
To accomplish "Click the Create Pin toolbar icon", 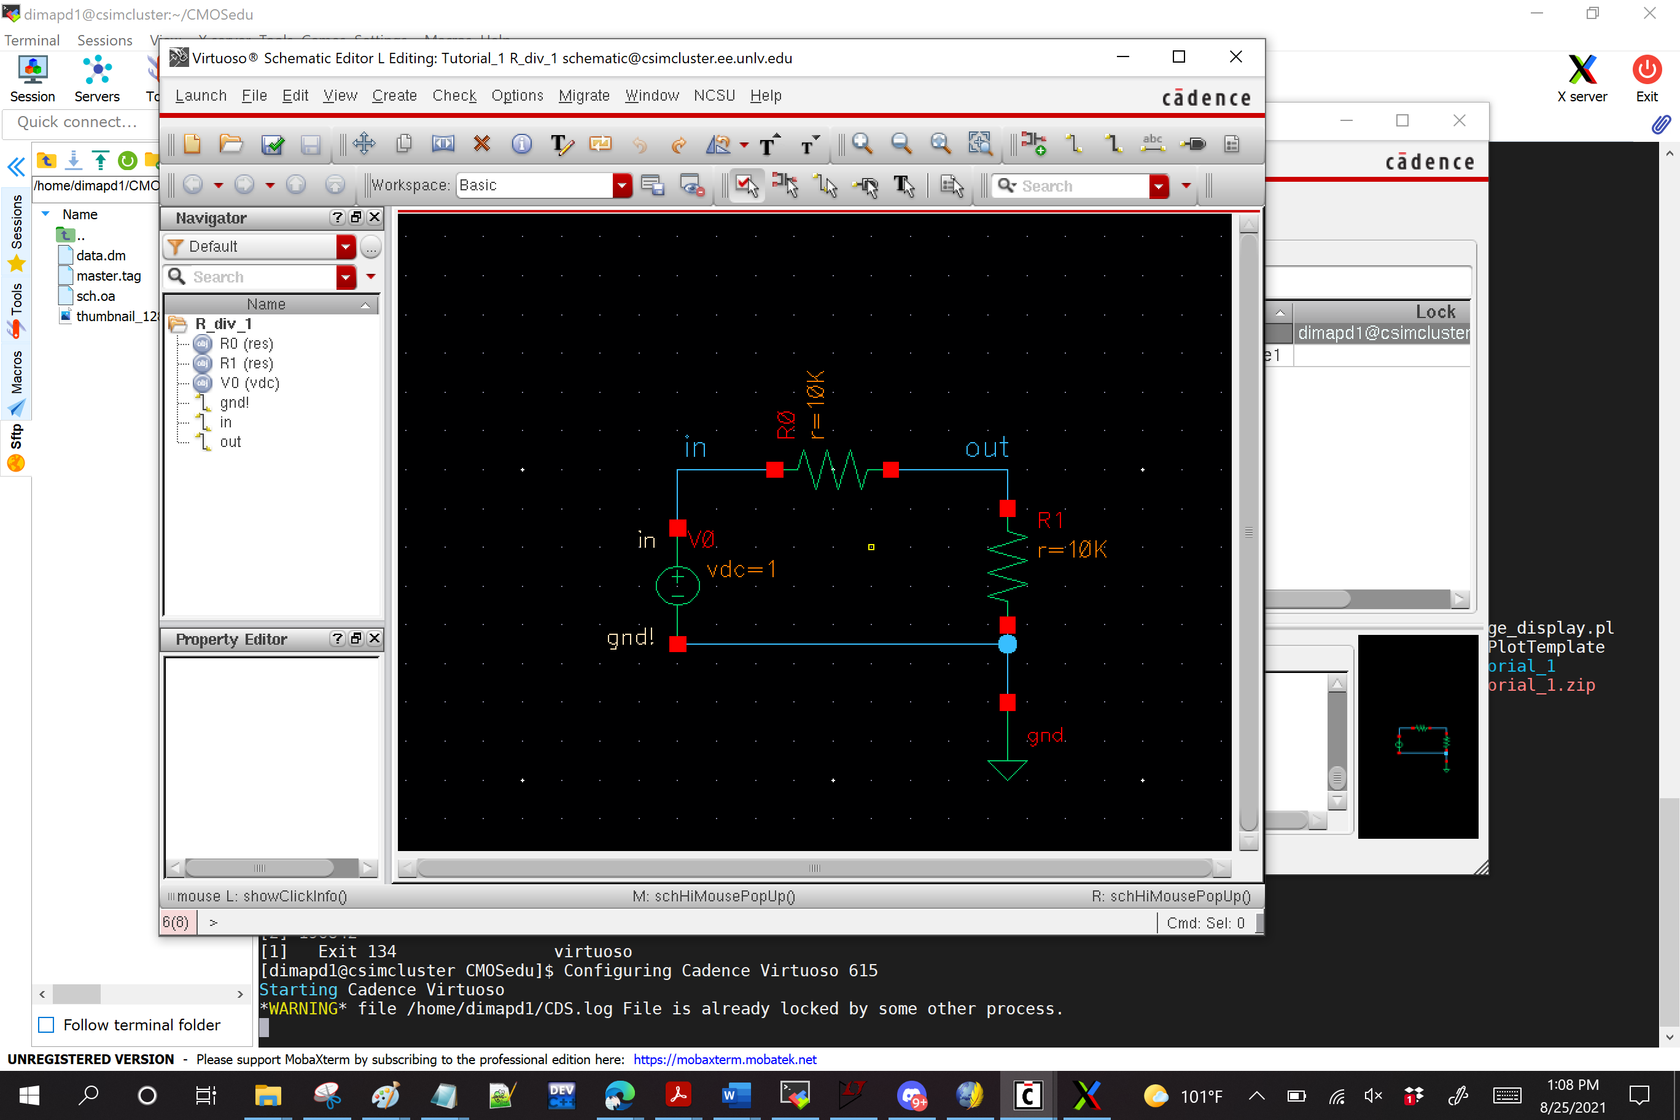I will (x=1192, y=144).
